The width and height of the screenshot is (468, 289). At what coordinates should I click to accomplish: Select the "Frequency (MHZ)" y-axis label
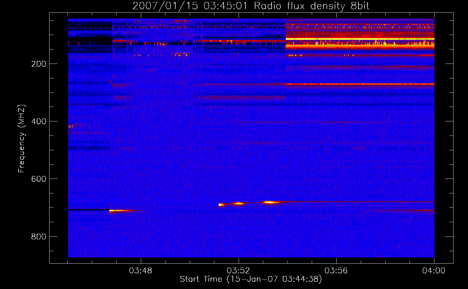pos(22,139)
